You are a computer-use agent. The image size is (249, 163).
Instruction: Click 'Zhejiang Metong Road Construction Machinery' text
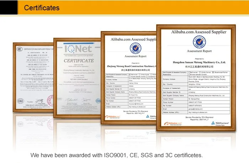click(131, 66)
